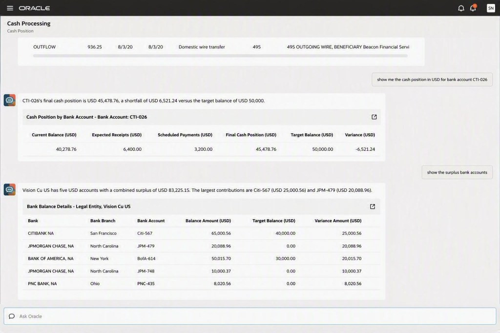Click the Balance Amount (USD) column header
Viewport: 500px width, 333px height.
pyautogui.click(x=208, y=221)
